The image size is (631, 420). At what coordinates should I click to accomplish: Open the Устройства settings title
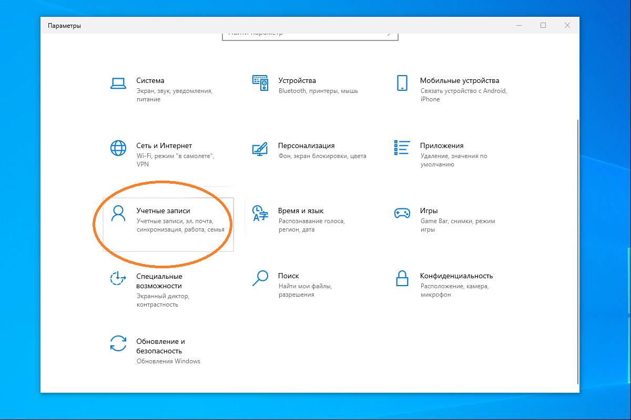click(297, 81)
